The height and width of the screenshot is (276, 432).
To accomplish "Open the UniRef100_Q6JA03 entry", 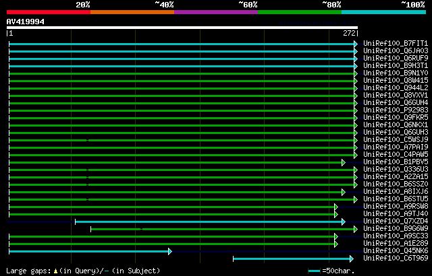I will [396, 50].
